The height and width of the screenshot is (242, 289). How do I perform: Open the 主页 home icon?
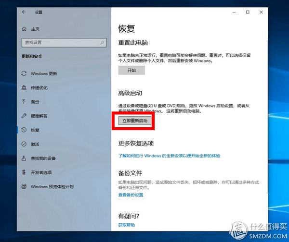coord(24,29)
